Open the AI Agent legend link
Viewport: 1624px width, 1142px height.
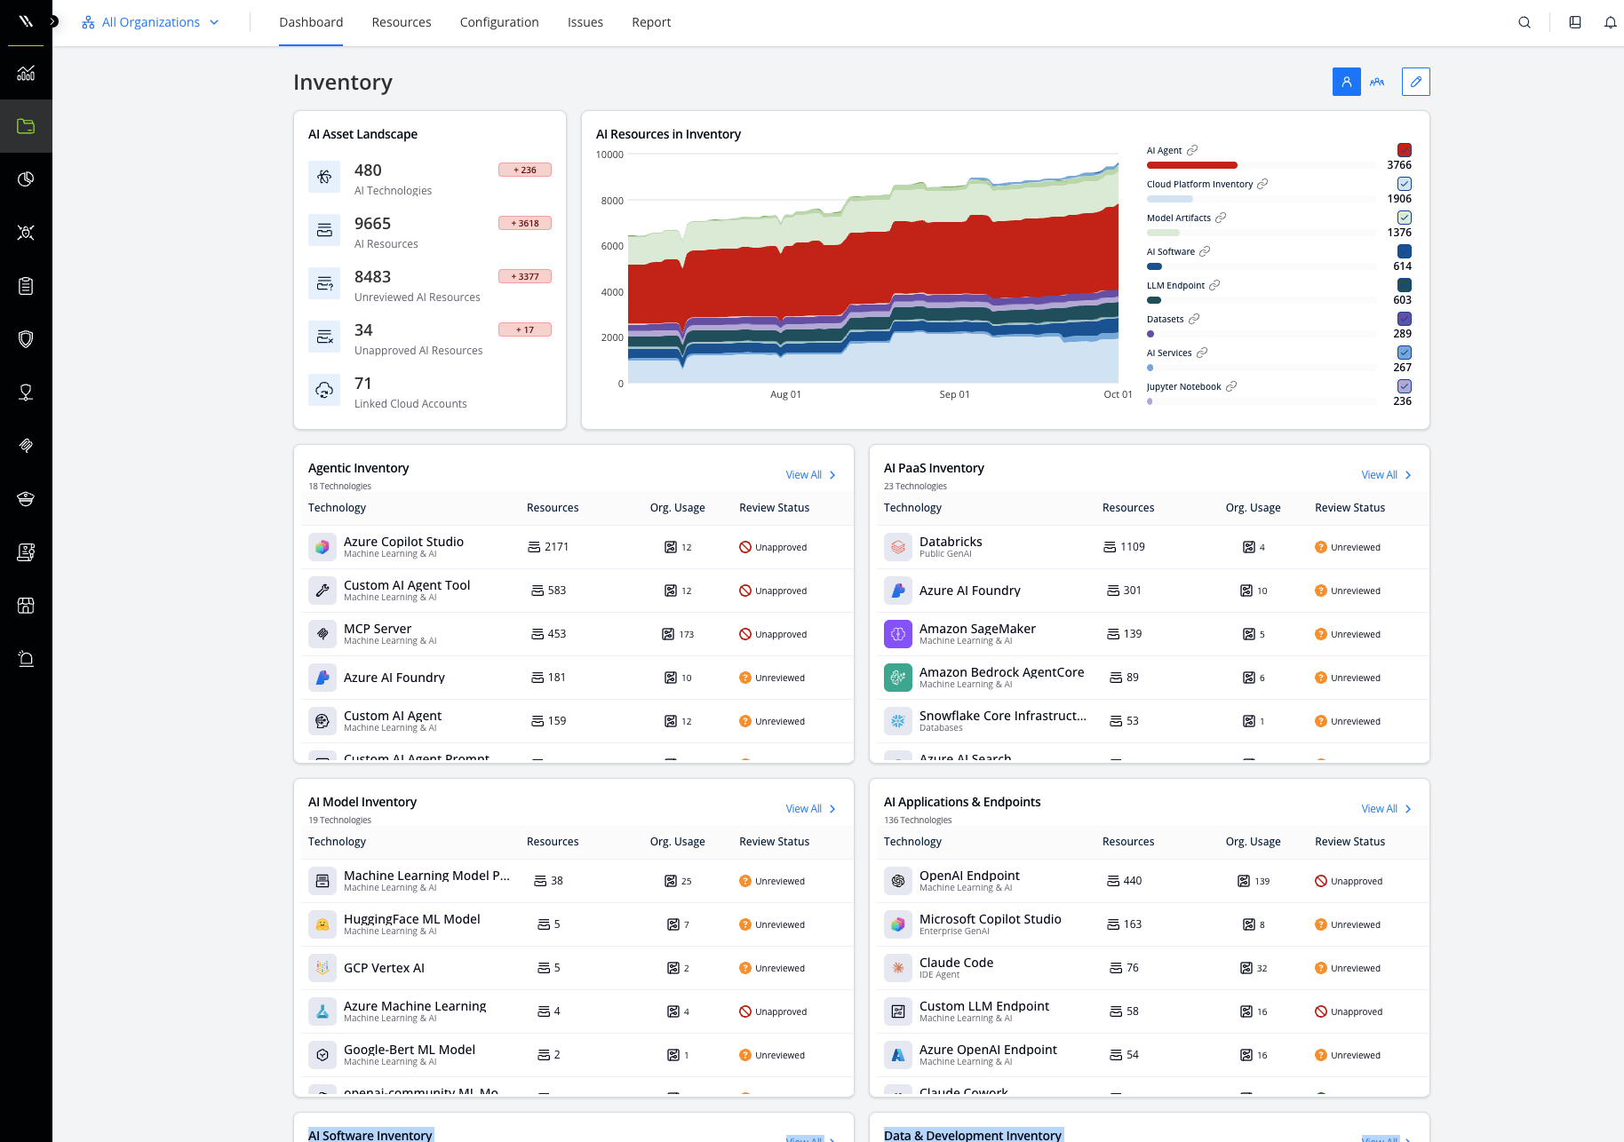click(1192, 150)
